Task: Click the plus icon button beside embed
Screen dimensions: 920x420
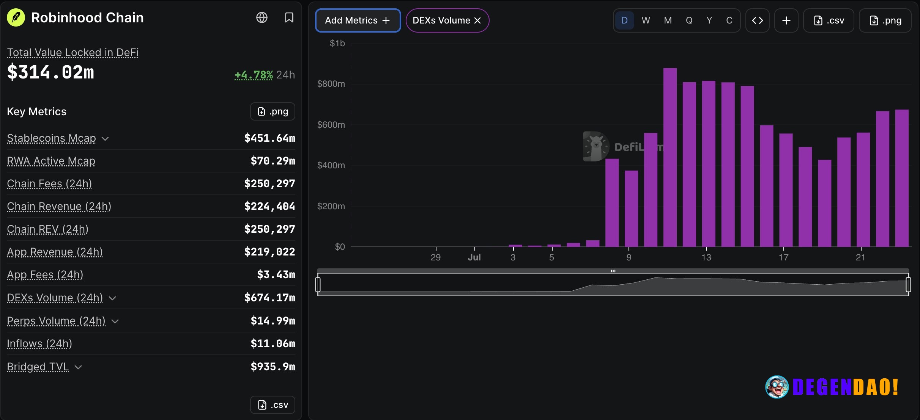Action: click(786, 20)
